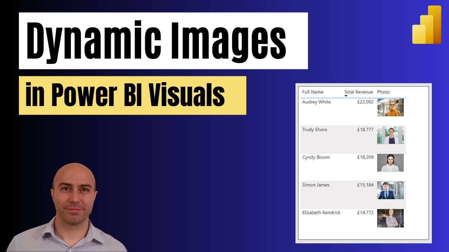Screen dimensions: 449x252
Task: Open Elizabeth Kendrick's photo thumbnail
Action: tap(390, 218)
